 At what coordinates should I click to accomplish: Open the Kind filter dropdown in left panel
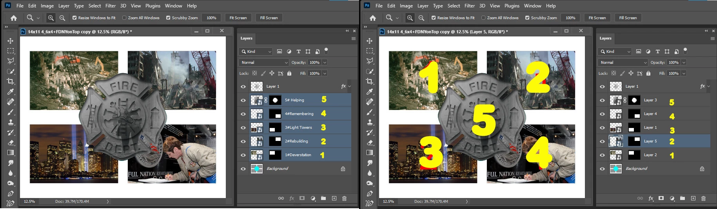[256, 51]
